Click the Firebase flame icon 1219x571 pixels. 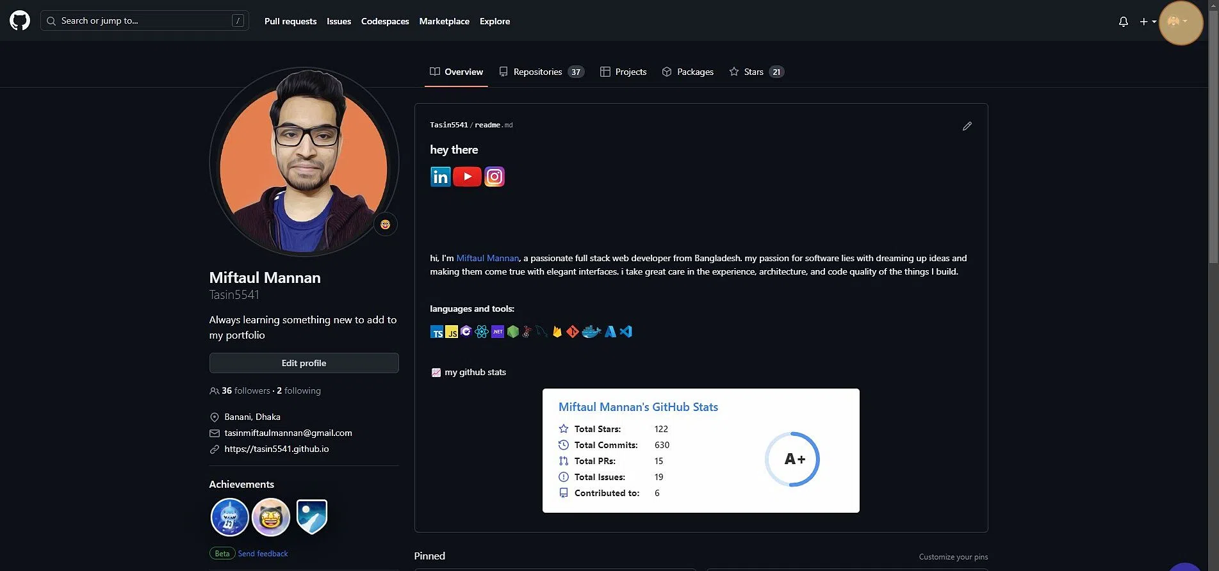(x=557, y=332)
